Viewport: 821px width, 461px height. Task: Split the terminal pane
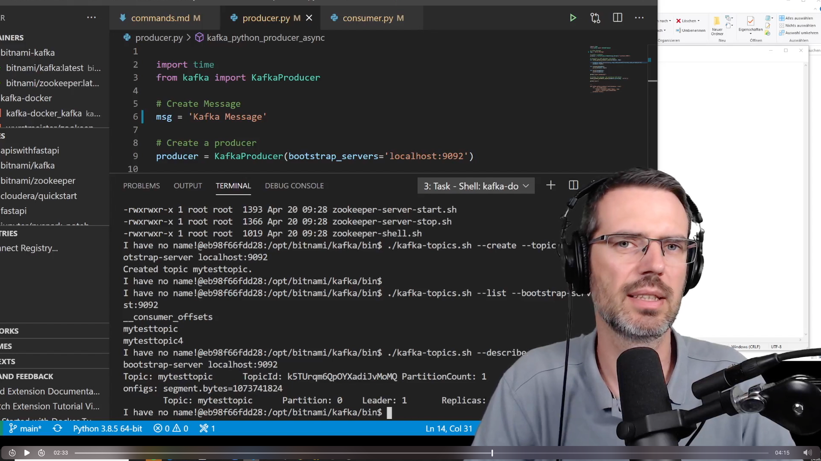click(x=573, y=185)
